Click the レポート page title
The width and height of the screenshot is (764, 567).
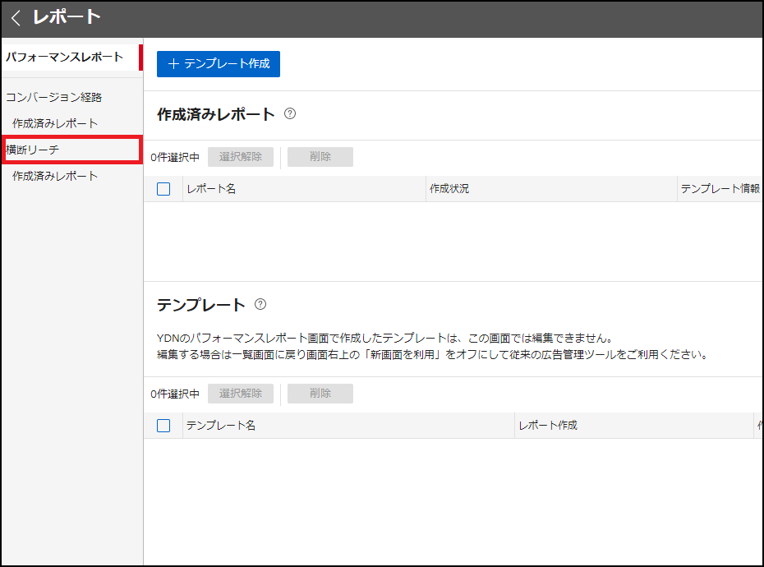(x=67, y=17)
